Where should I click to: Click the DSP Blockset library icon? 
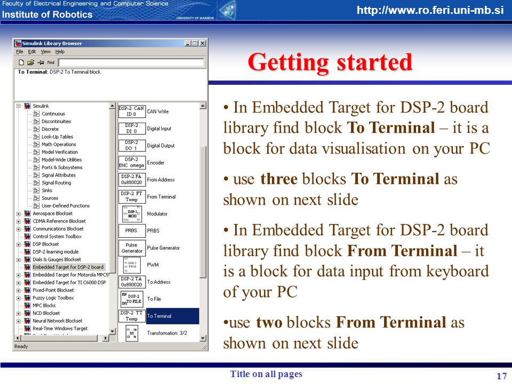pos(27,244)
